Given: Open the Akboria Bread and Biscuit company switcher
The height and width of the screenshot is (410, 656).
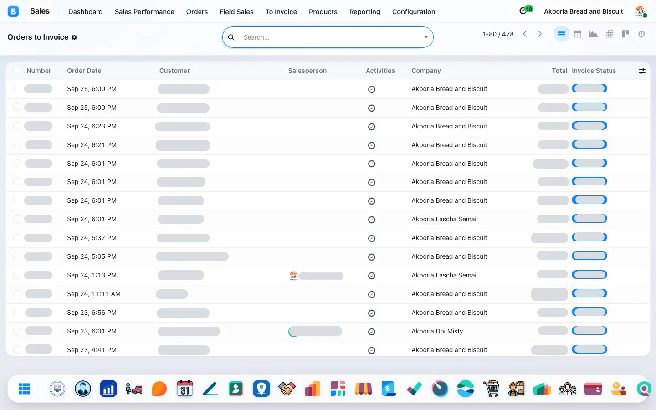Looking at the screenshot, I should coord(584,11).
